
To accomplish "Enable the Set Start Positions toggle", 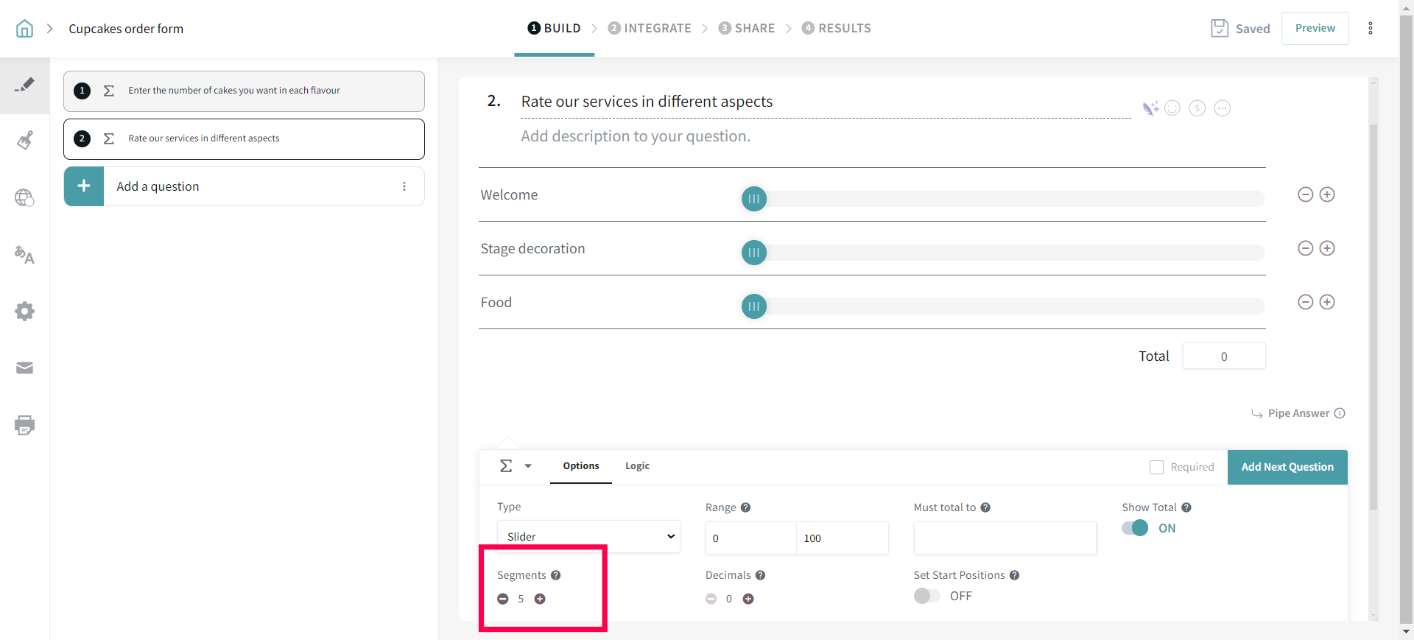I will [926, 596].
